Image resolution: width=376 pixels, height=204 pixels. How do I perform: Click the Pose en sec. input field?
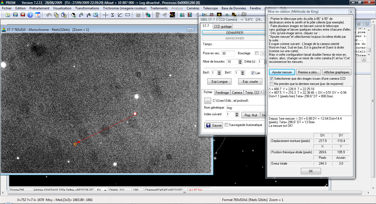tap(228, 53)
